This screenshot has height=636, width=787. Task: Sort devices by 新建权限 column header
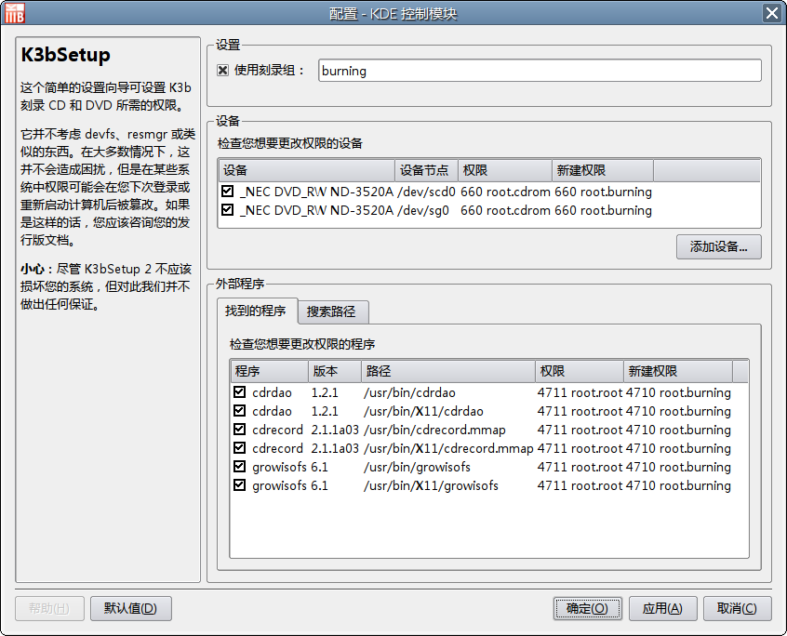pyautogui.click(x=602, y=170)
